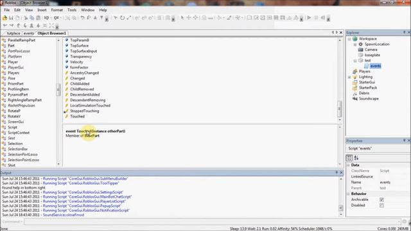Click the Redo toolbar icon
Viewport: 411px width, 231px height.
pyautogui.click(x=56, y=18)
